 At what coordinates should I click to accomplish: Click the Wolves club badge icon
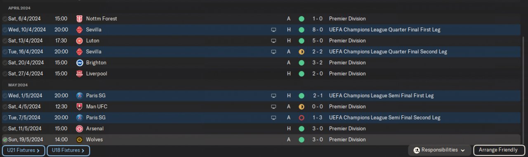pos(80,139)
